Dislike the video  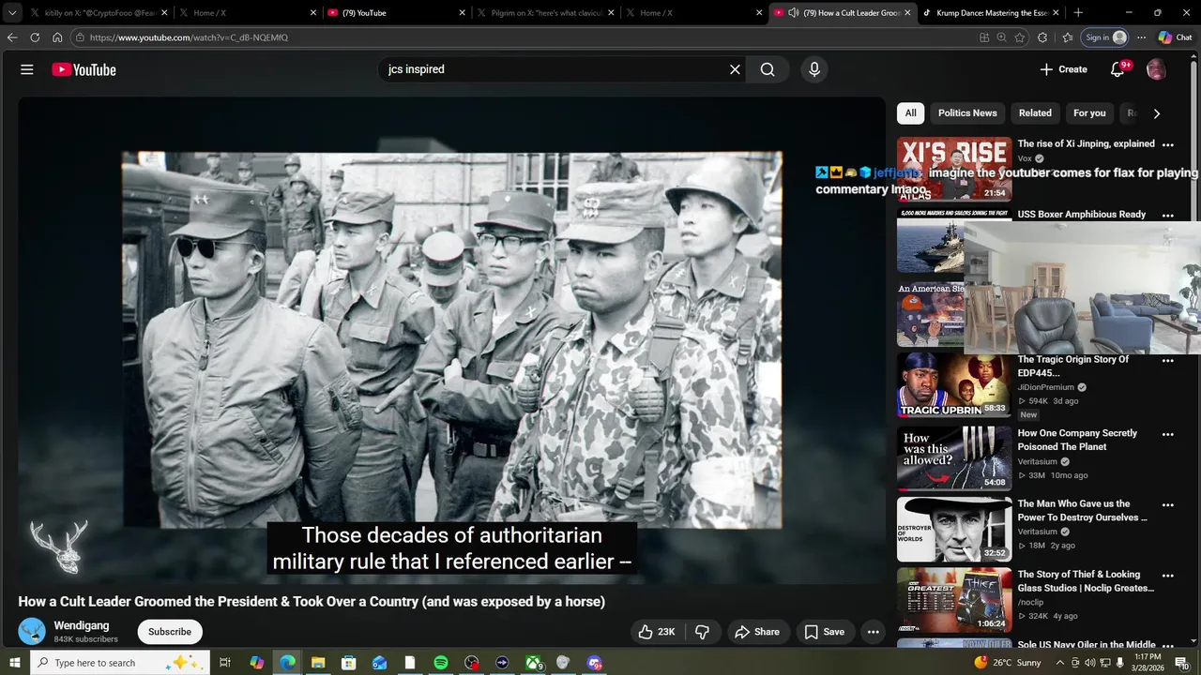702,632
